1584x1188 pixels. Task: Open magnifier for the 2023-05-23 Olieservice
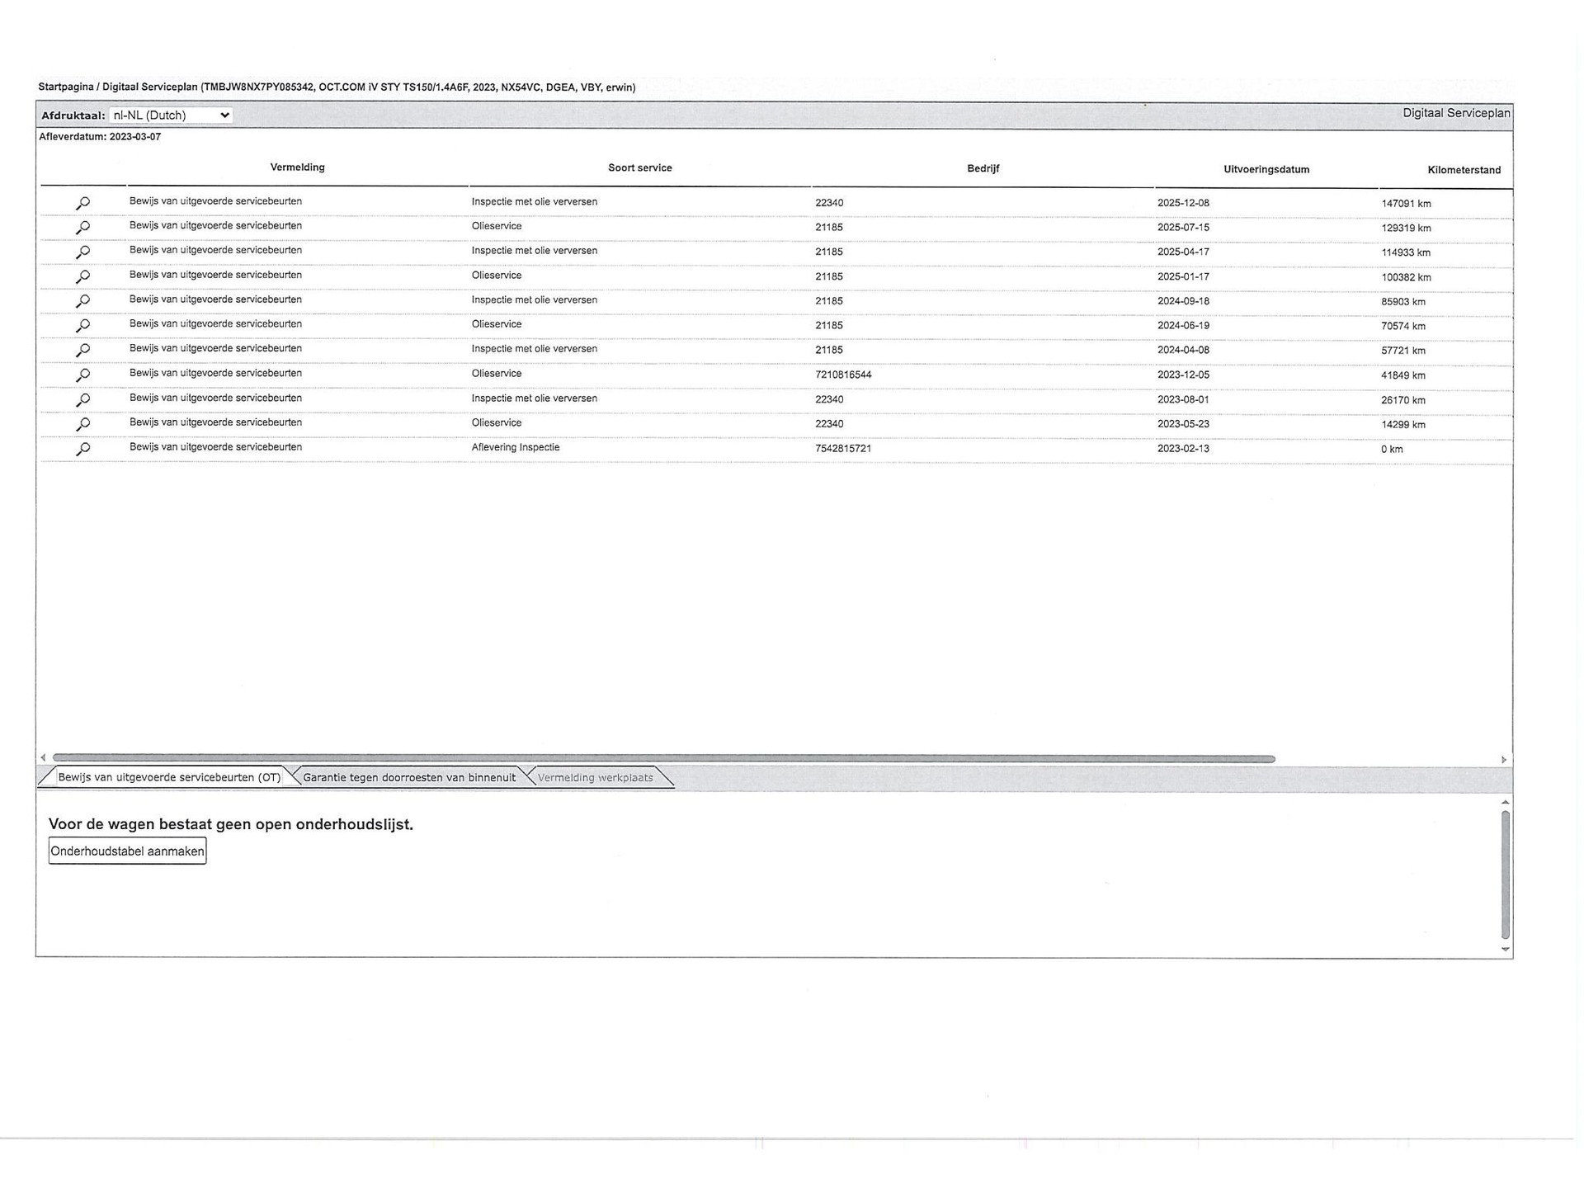[82, 424]
